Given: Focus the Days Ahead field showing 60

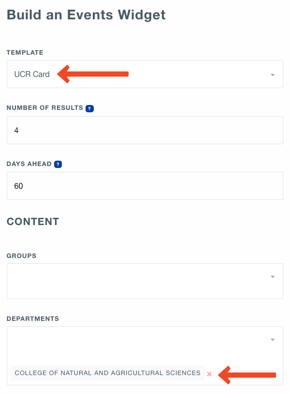Looking at the screenshot, I should tap(145, 186).
